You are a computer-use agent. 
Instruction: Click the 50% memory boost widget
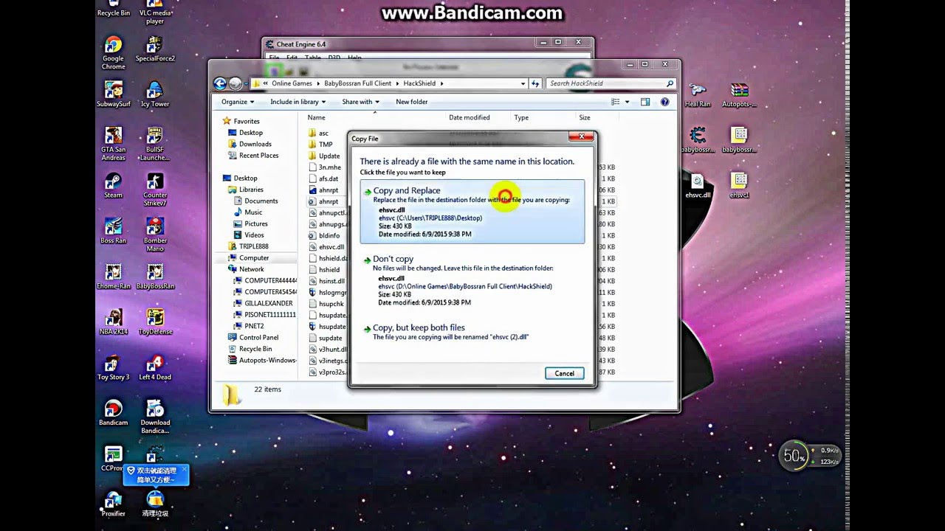794,457
